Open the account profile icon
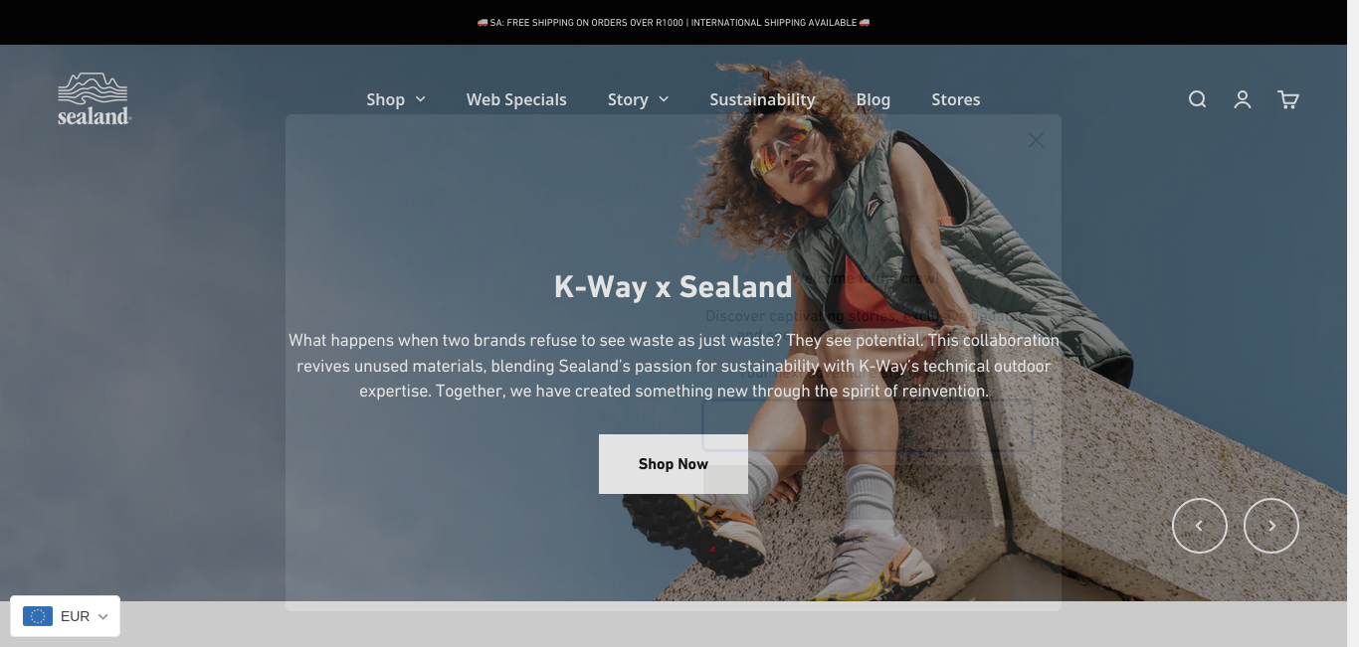This screenshot has height=647, width=1359. point(1243,99)
